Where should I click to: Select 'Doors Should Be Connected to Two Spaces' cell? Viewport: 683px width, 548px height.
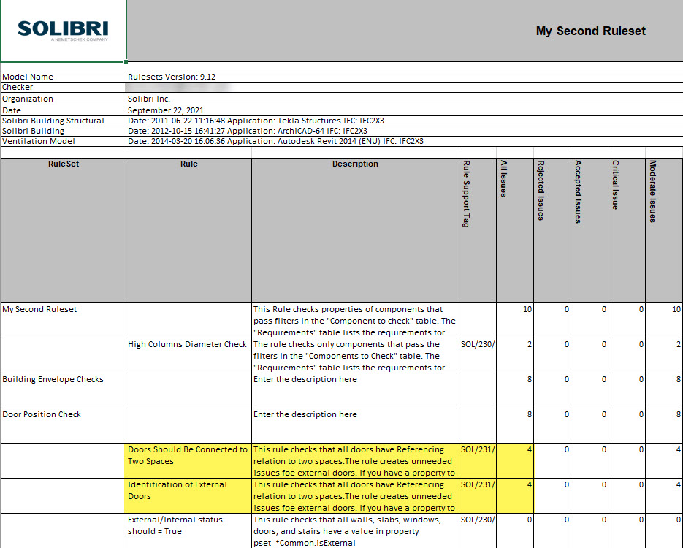(x=188, y=461)
